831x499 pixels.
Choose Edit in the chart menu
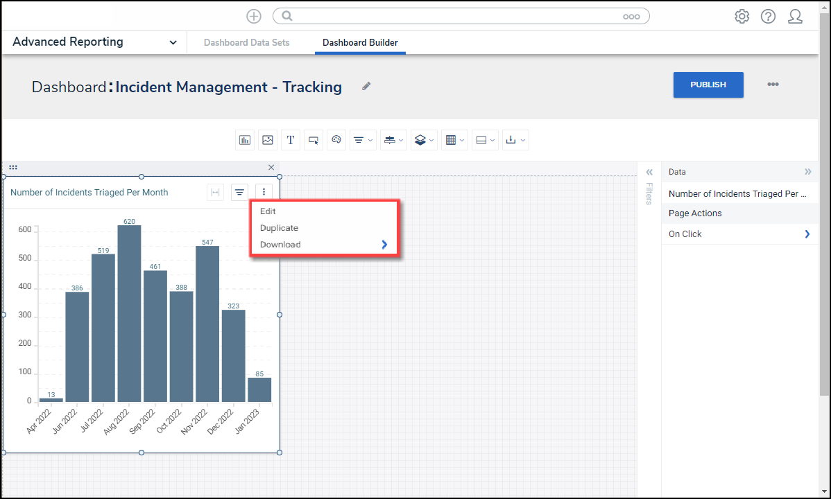(x=268, y=211)
